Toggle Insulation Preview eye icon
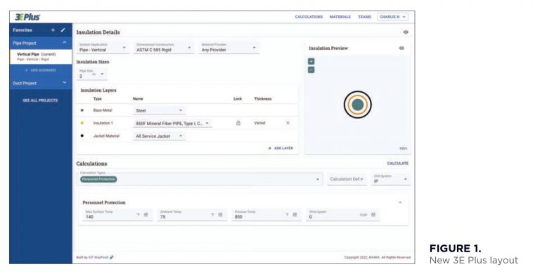Image resolution: width=540 pixels, height=274 pixels. click(x=401, y=48)
